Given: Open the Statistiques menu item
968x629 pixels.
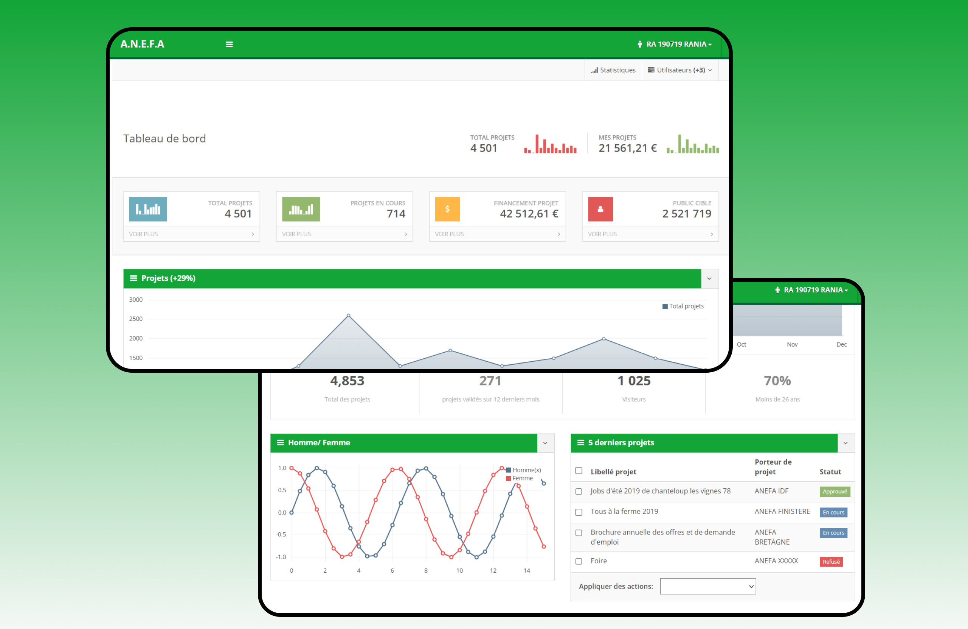Looking at the screenshot, I should click(x=613, y=70).
